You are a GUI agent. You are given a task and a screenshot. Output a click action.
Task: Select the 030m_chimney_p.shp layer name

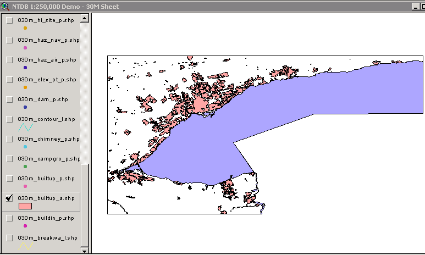click(48, 139)
